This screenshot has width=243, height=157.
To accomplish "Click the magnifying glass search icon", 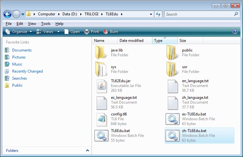I will tap(236, 14).
